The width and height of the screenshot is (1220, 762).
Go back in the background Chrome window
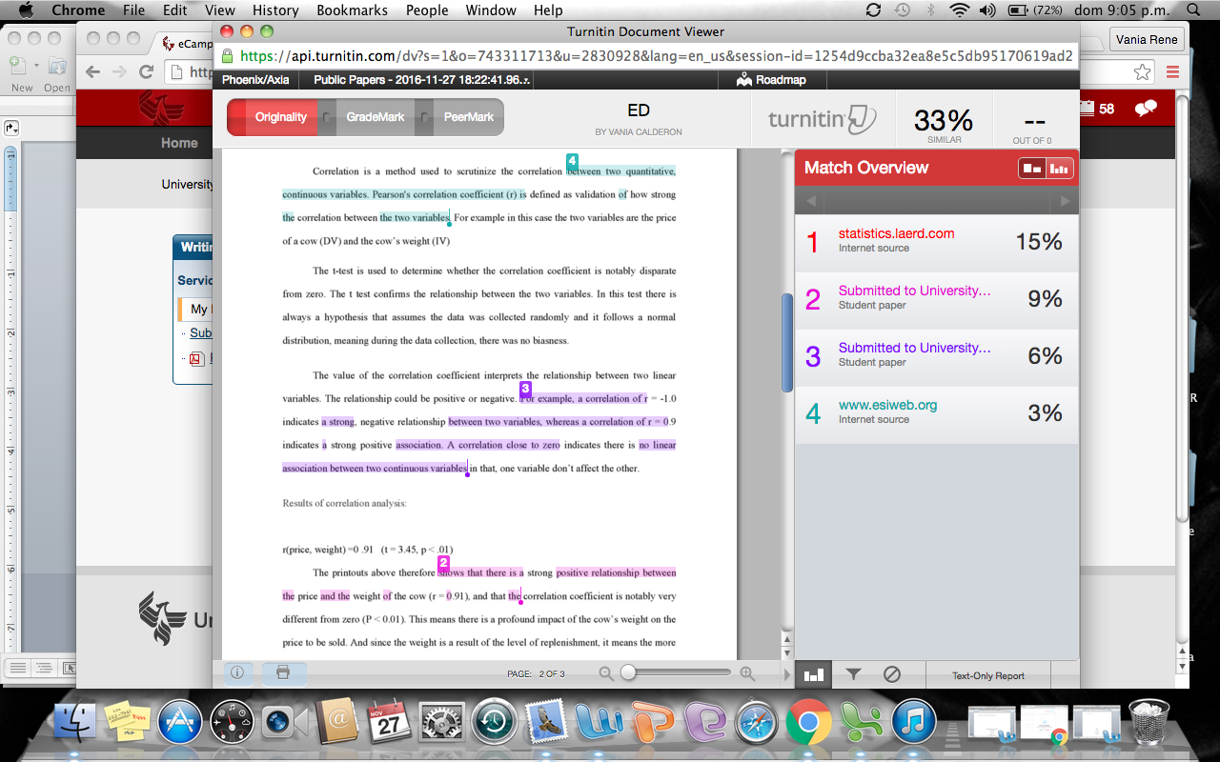(93, 72)
